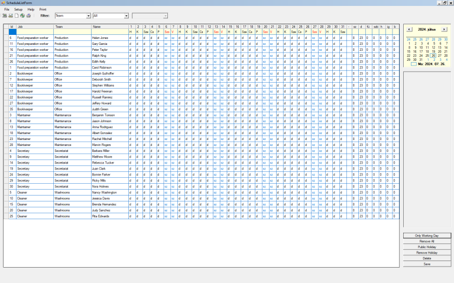The image size is (454, 283).
Task: Click the first toolbar icon, left of the blank page
Action: pyautogui.click(x=4, y=15)
